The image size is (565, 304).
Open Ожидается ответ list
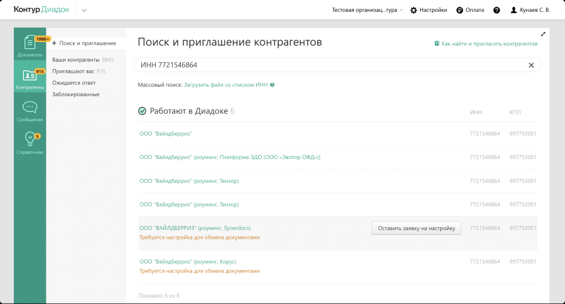click(x=74, y=83)
